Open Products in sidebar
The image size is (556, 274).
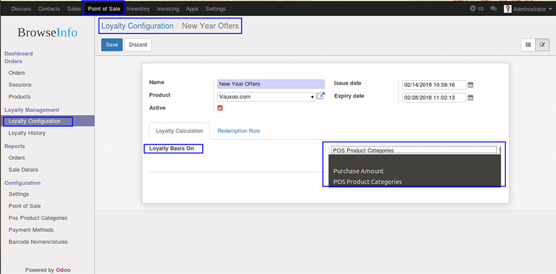(x=20, y=97)
